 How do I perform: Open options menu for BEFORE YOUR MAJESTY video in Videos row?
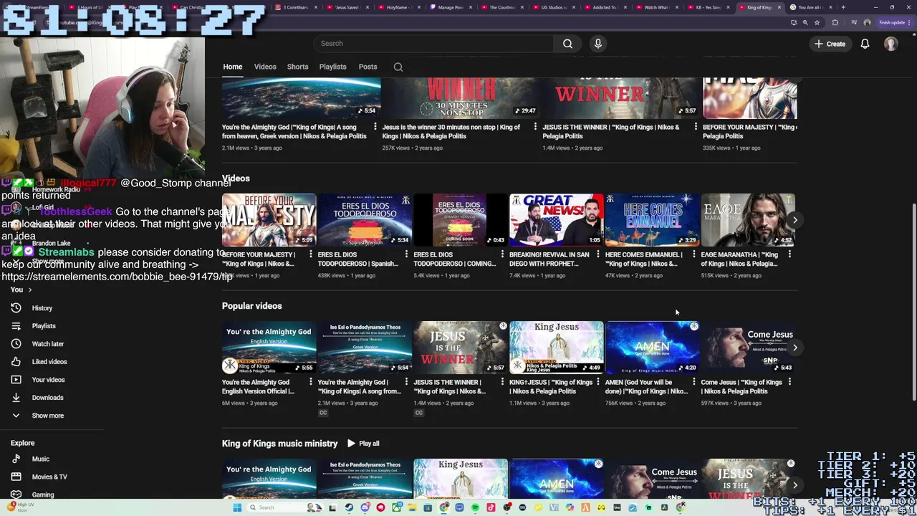tap(310, 254)
